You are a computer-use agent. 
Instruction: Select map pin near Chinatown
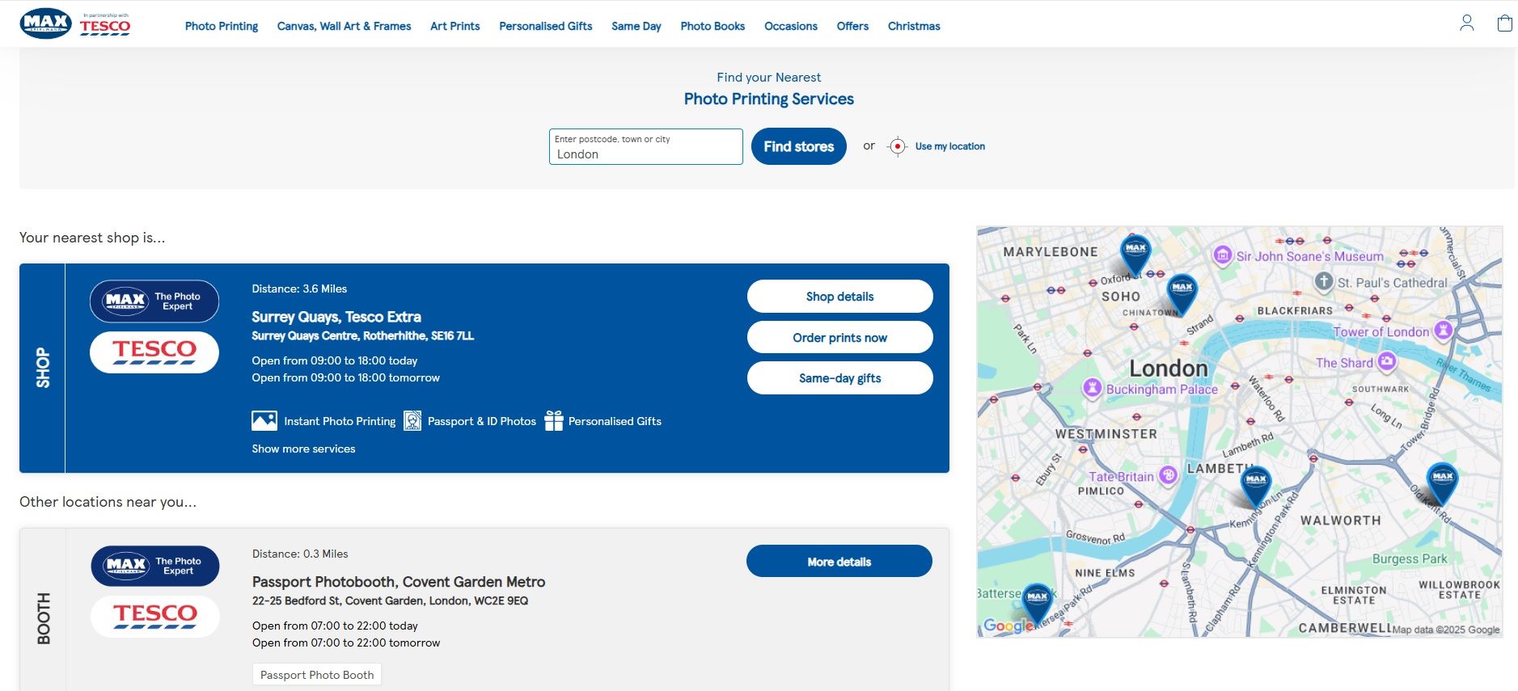[x=1182, y=291]
